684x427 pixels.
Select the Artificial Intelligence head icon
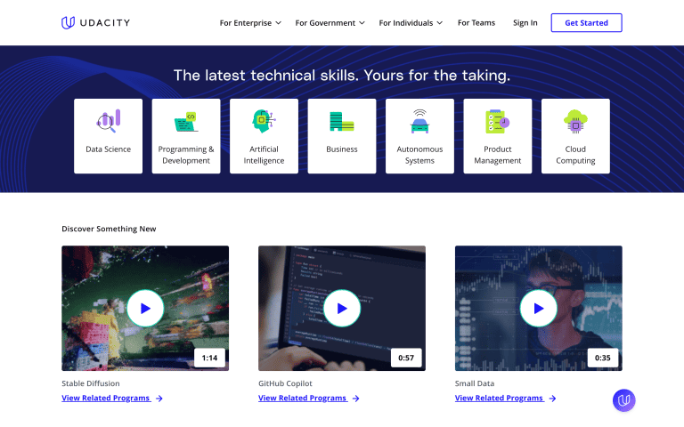264,121
